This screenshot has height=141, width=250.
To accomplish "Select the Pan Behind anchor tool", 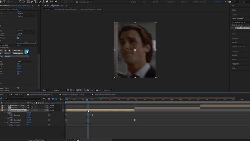I will coord(24,2).
